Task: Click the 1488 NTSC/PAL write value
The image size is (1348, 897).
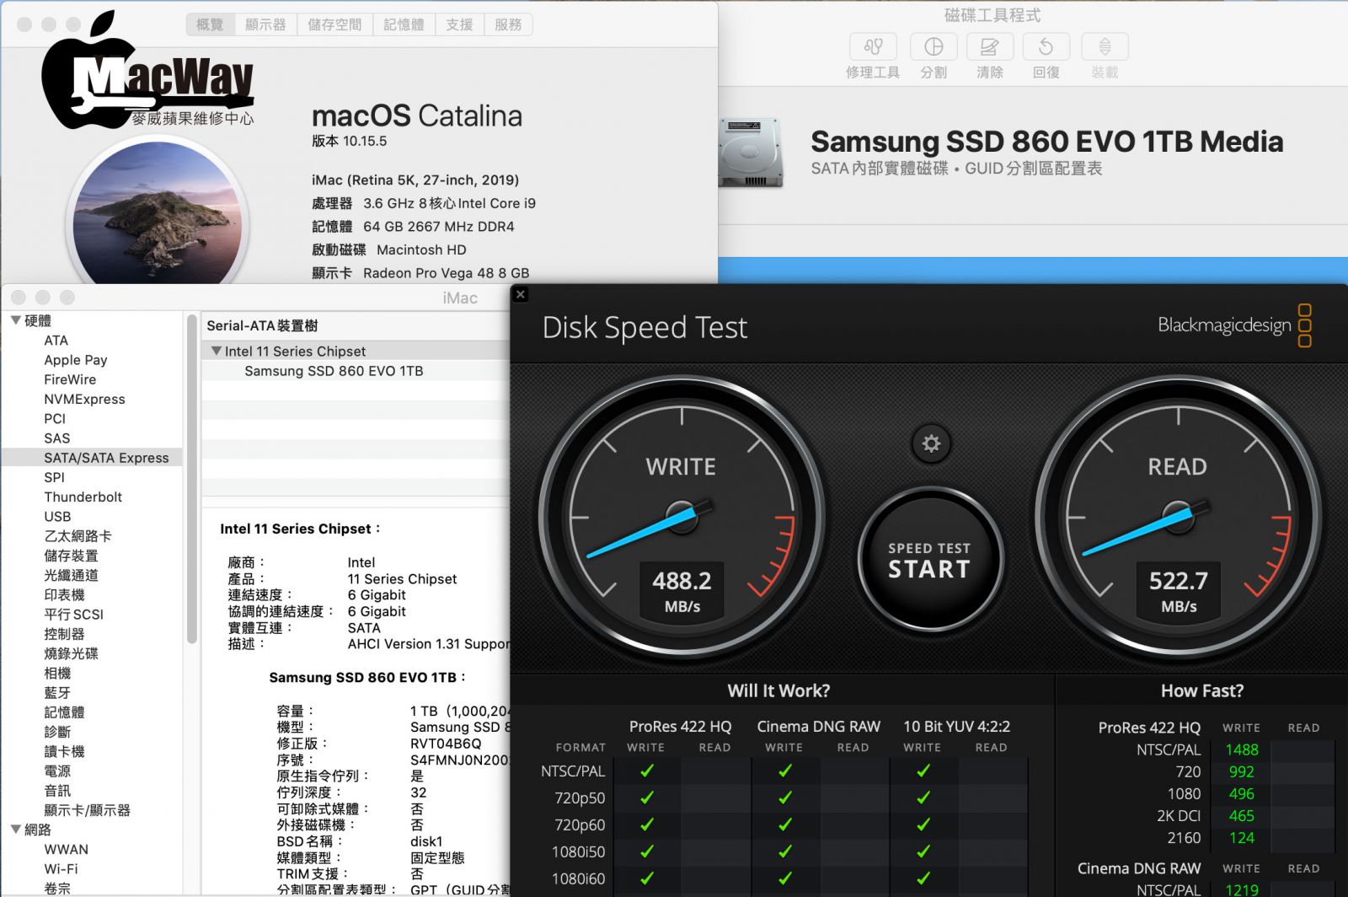Action: pyautogui.click(x=1242, y=749)
